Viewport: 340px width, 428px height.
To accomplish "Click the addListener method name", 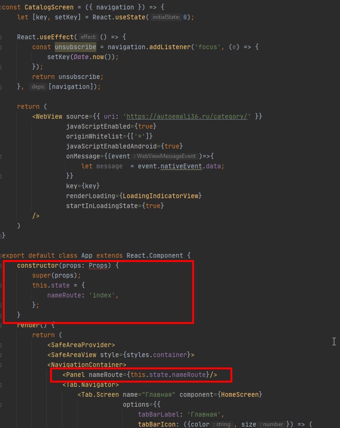I will click(x=170, y=47).
